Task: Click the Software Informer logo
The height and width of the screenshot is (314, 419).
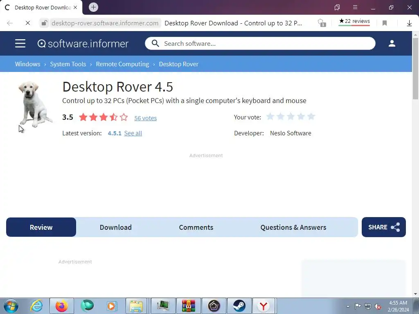Action: coord(83,43)
